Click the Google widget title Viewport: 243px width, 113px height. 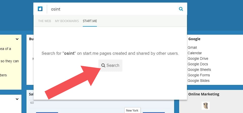coord(194,39)
